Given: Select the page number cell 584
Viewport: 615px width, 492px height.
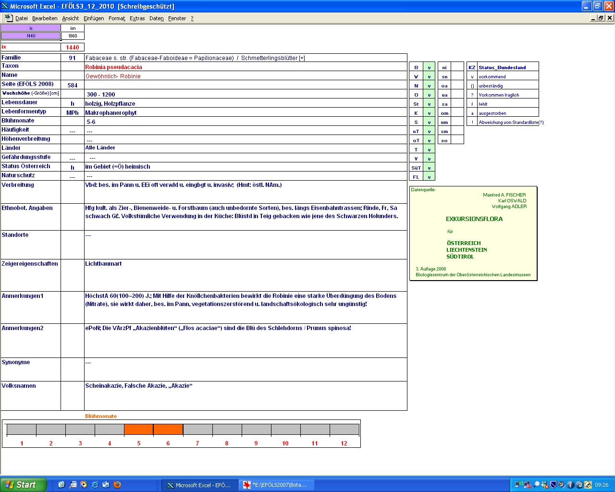Looking at the screenshot, I should [x=73, y=85].
